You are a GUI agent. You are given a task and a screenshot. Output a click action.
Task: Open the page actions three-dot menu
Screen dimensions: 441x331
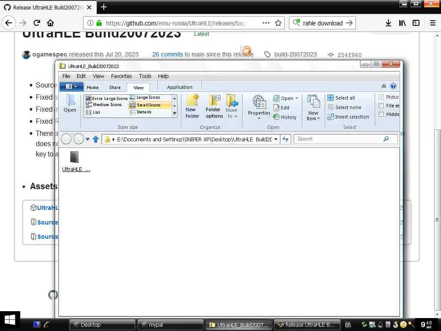pyautogui.click(x=266, y=23)
